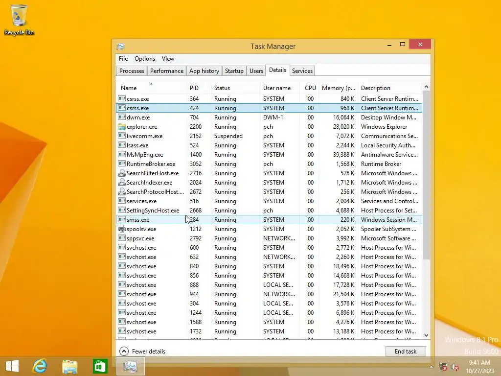Select the csrss.exe row with PID 364
This screenshot has width=501, height=376.
click(269, 99)
